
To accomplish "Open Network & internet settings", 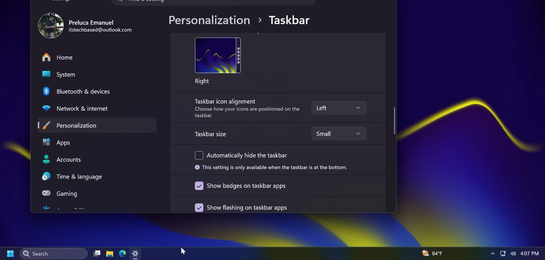I will click(97, 109).
